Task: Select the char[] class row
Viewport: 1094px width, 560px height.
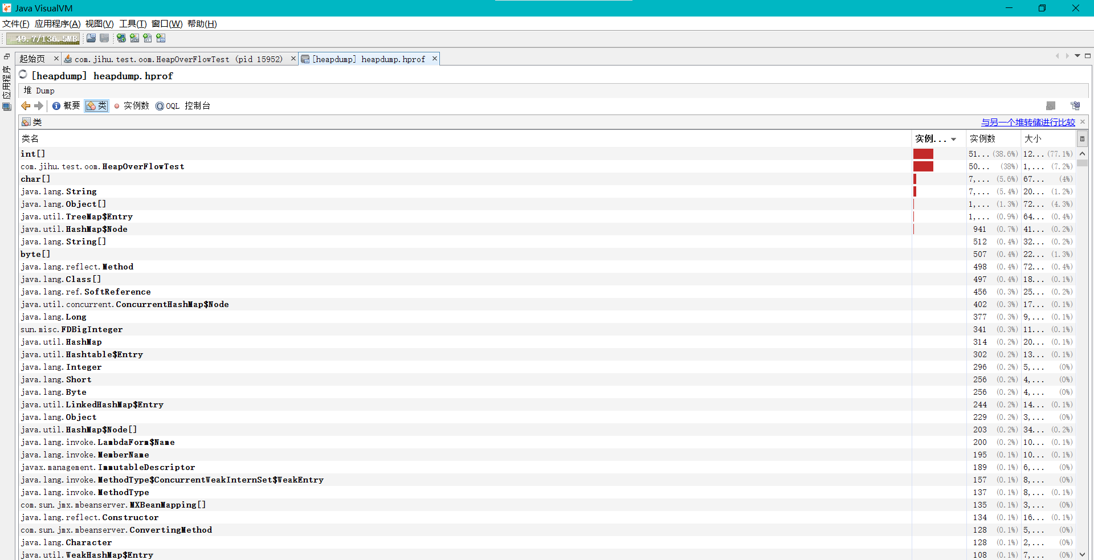Action: (x=547, y=179)
